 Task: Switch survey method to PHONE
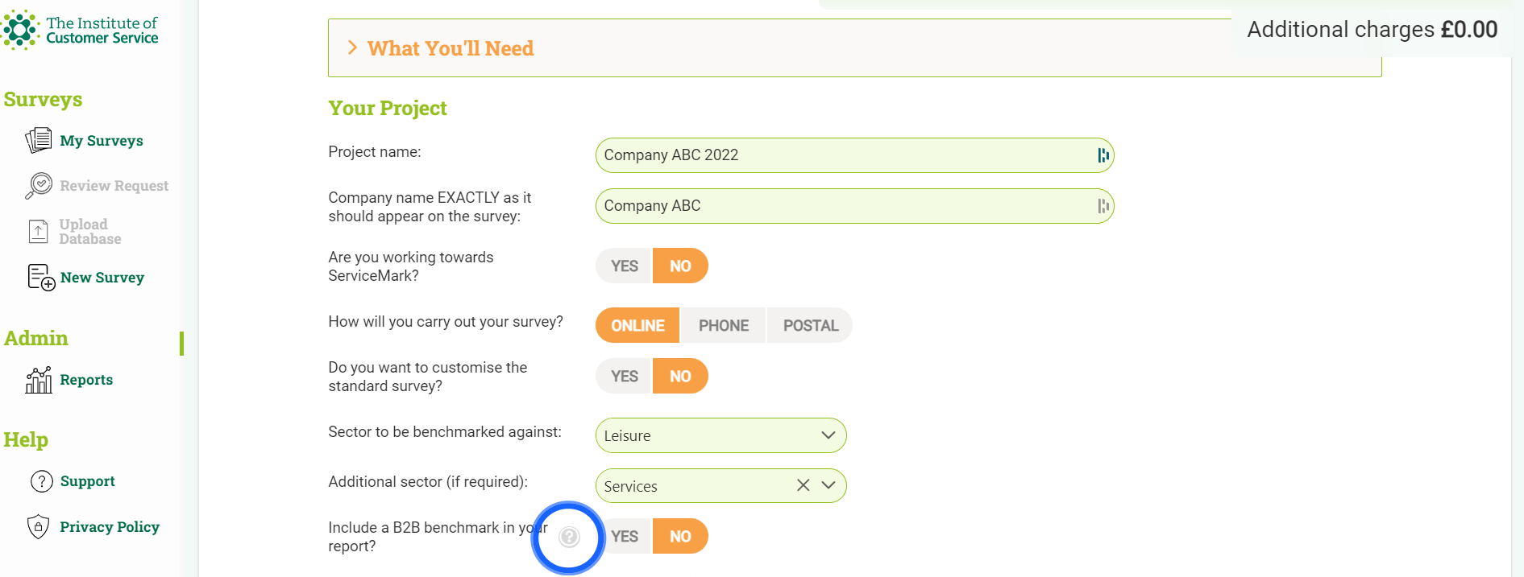[723, 325]
